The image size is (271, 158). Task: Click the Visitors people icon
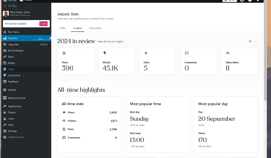(x=64, y=121)
